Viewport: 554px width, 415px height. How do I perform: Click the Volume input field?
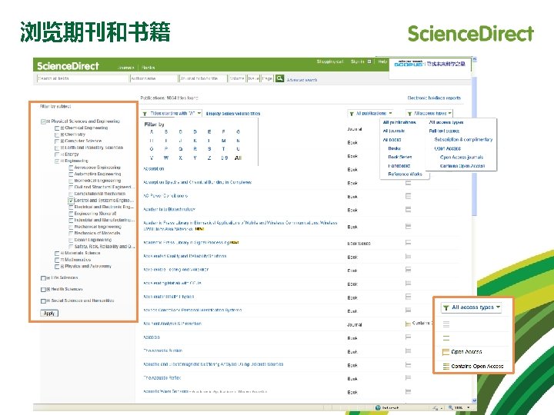point(237,78)
